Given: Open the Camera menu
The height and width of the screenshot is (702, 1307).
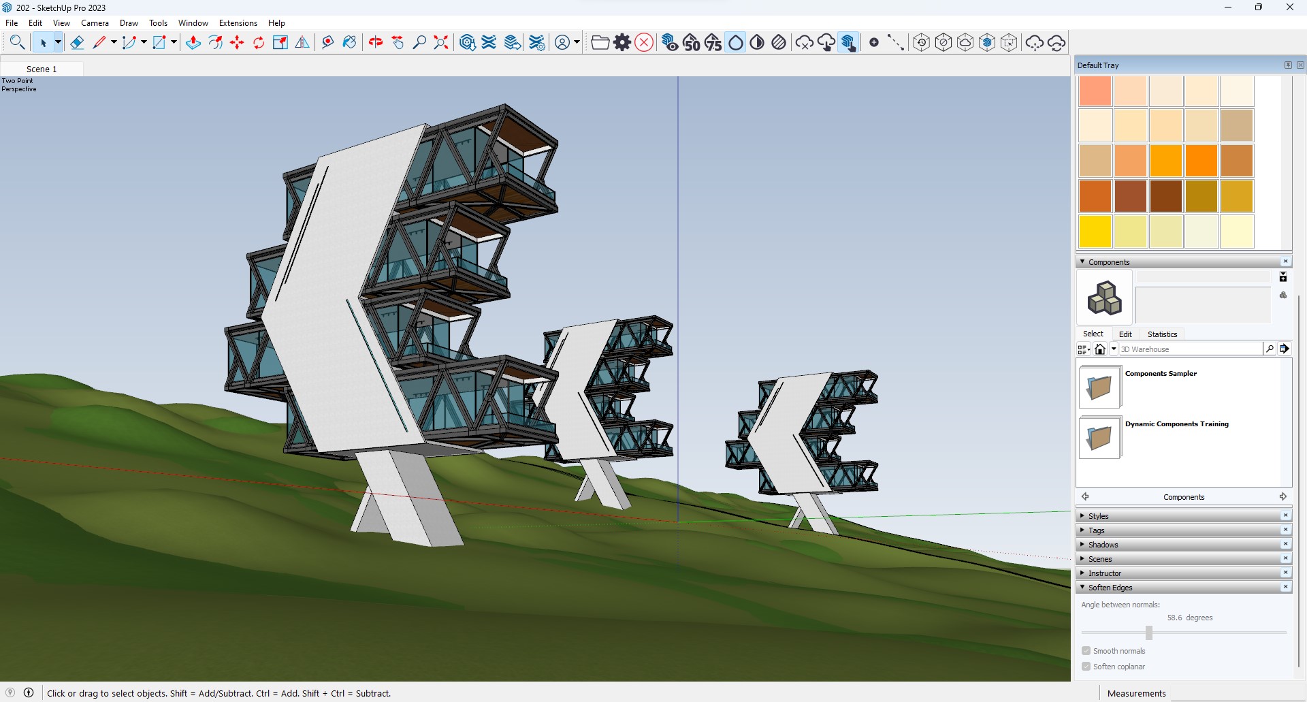Looking at the screenshot, I should pyautogui.click(x=95, y=22).
